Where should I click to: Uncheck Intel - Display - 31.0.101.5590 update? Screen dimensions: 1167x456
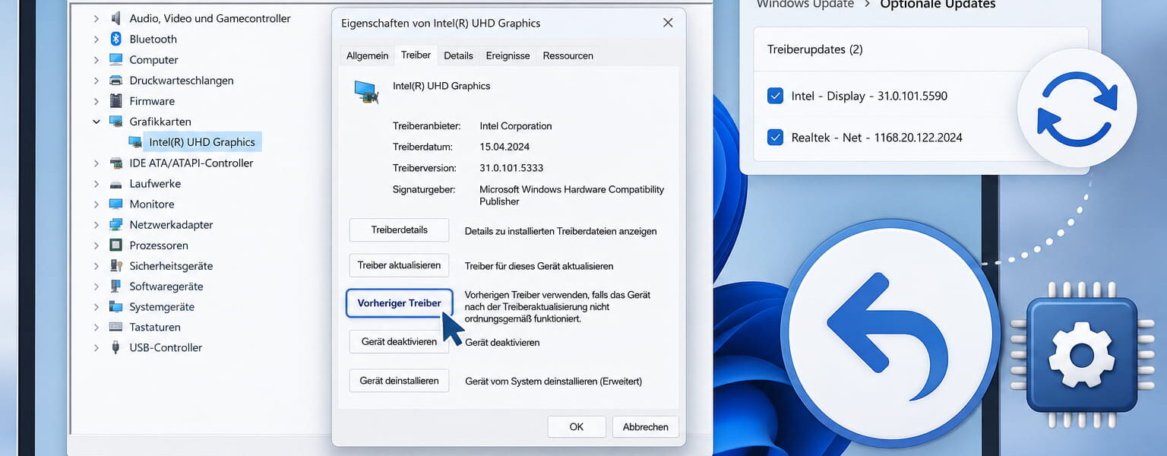tap(775, 96)
